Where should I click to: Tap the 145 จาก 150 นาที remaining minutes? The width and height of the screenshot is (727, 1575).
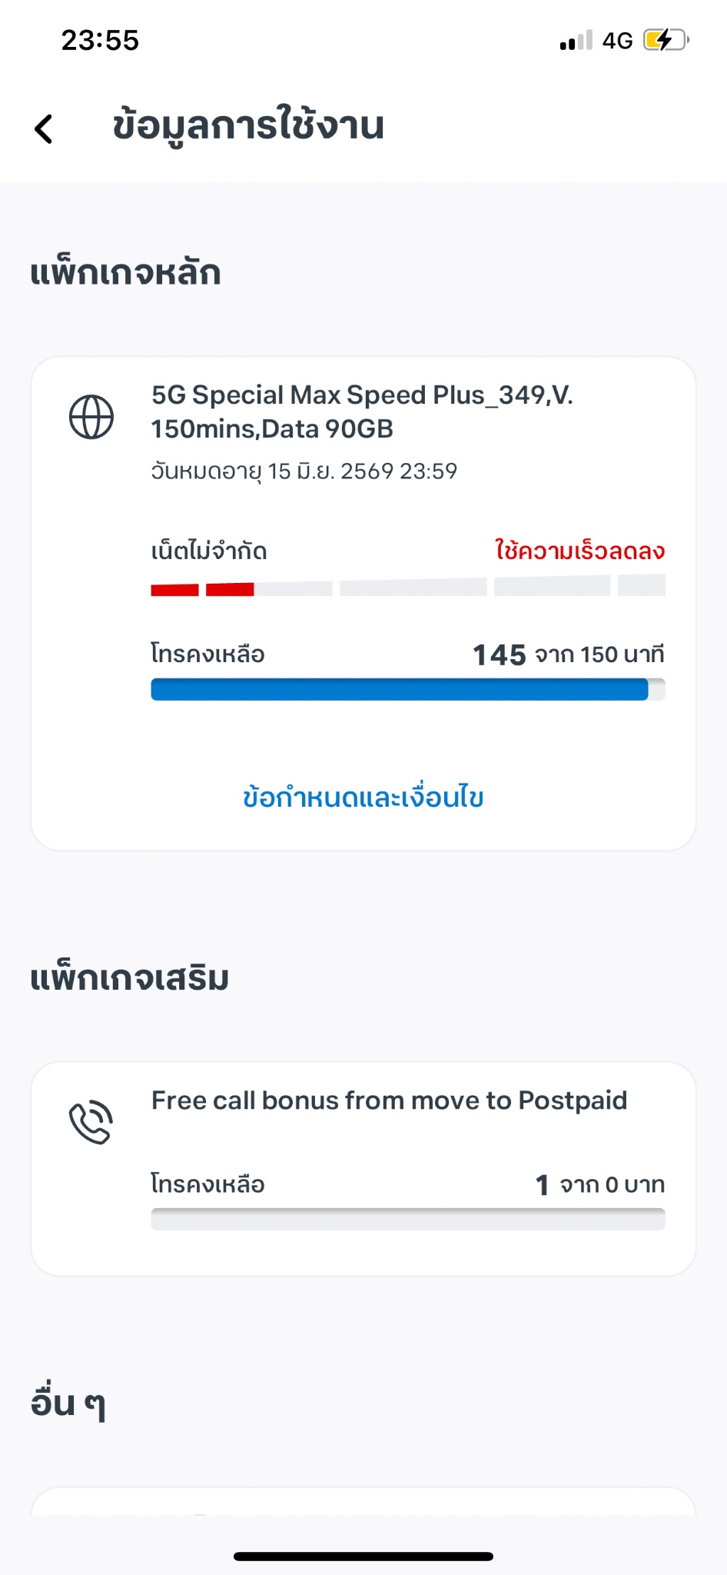(x=568, y=654)
